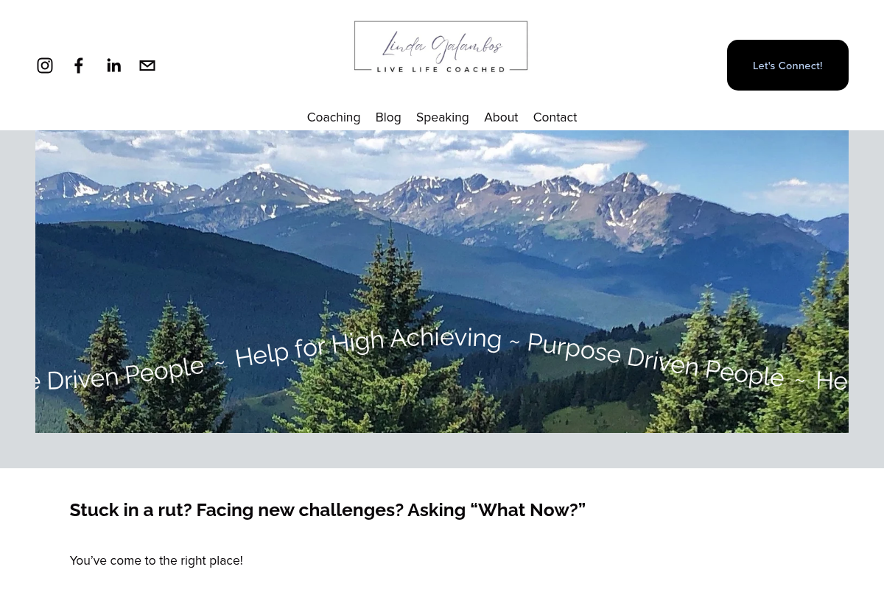Navigate to the About page
Screen dimensions: 884x589
(x=501, y=117)
